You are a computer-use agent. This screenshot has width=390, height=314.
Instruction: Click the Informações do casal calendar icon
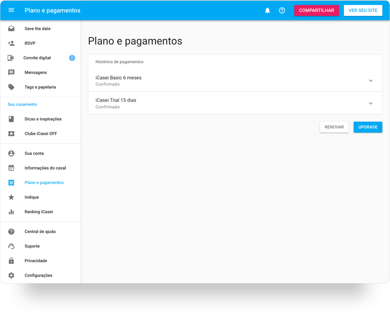coord(11,168)
